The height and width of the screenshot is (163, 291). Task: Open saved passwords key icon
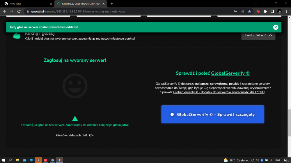pyautogui.click(x=235, y=12)
